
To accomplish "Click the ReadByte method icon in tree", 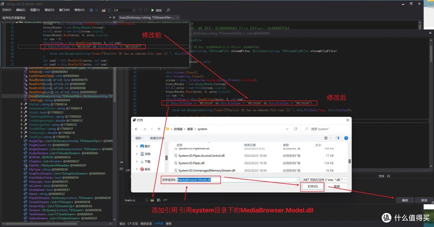I will (x=25, y=80).
